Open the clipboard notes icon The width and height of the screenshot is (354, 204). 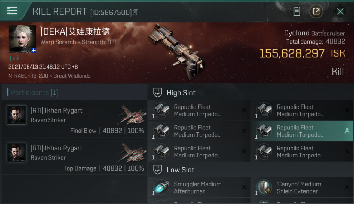[297, 11]
